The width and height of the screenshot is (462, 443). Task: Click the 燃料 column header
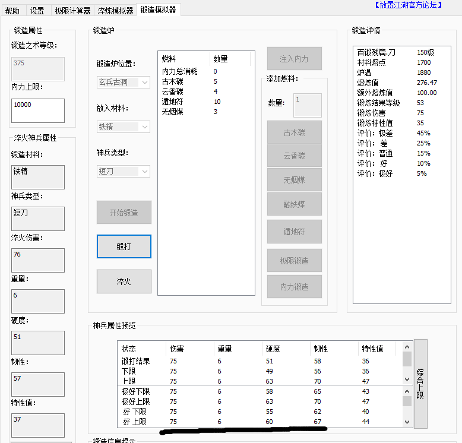pyautogui.click(x=184, y=59)
